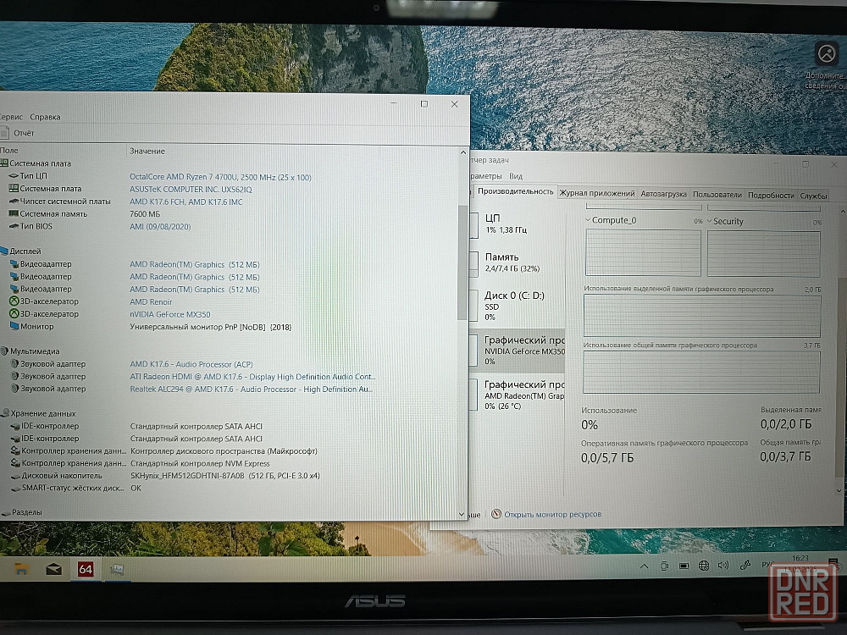The image size is (847, 635).
Task: Switch to the Автозагрузка tab
Action: click(664, 194)
